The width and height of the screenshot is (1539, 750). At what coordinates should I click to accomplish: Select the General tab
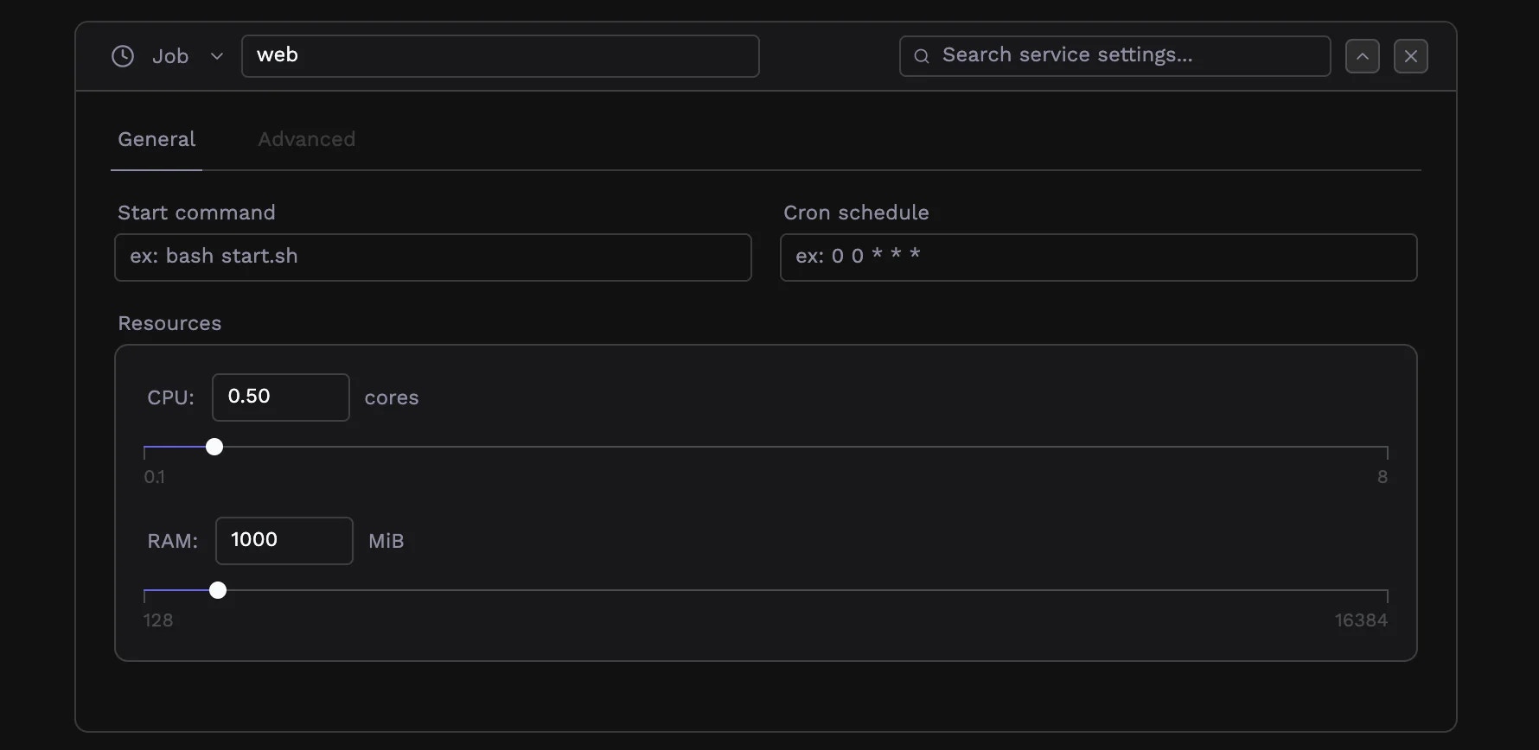coord(156,139)
